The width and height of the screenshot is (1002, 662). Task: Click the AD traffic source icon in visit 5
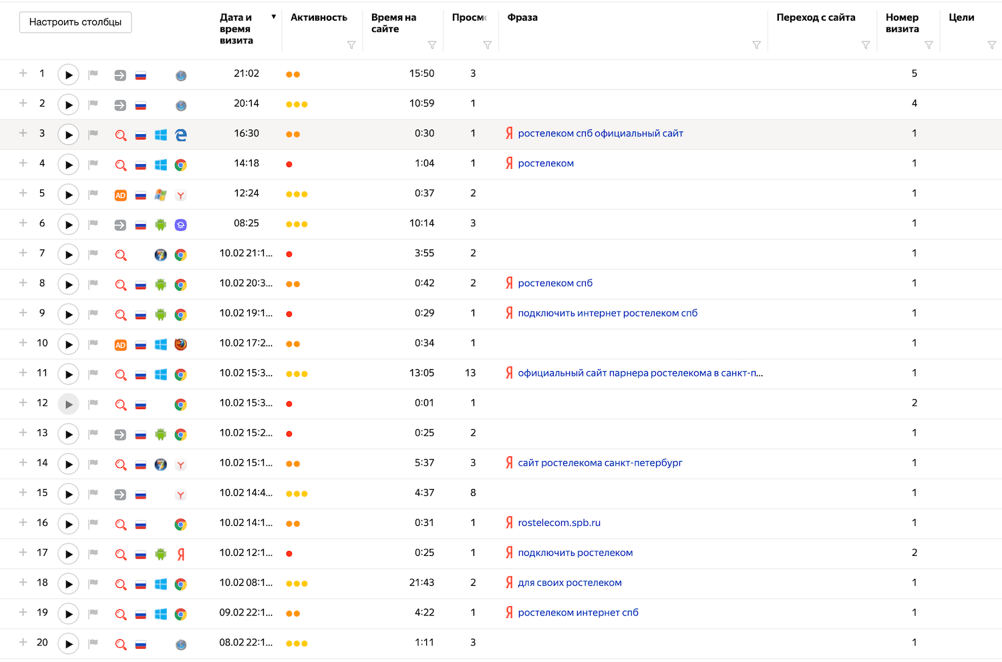120,196
